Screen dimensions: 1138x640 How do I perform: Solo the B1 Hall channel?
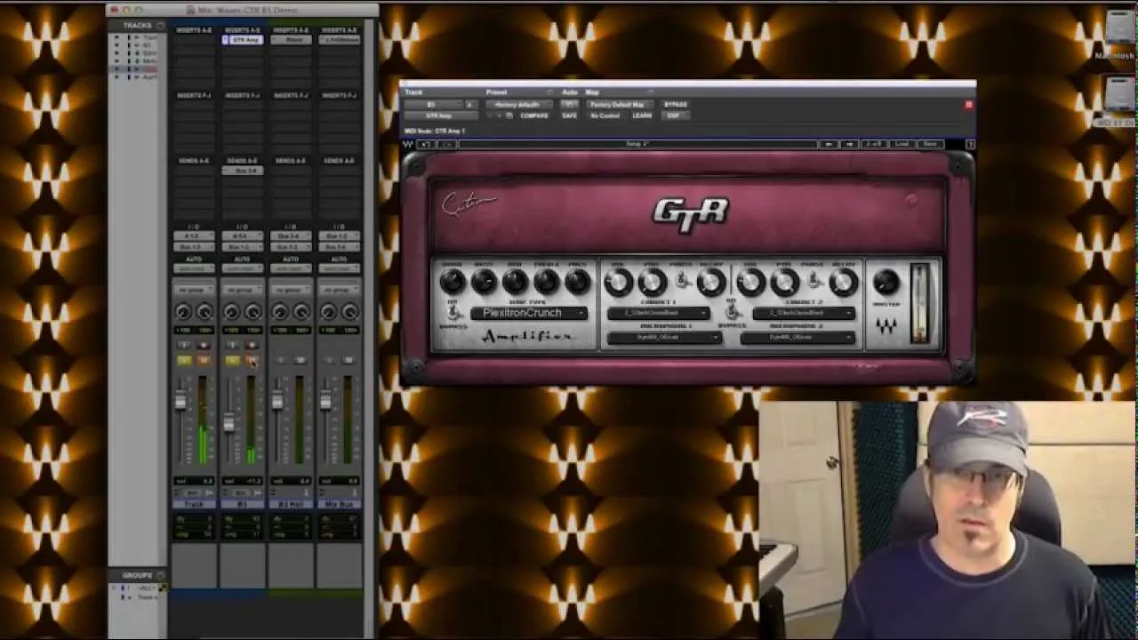point(281,360)
